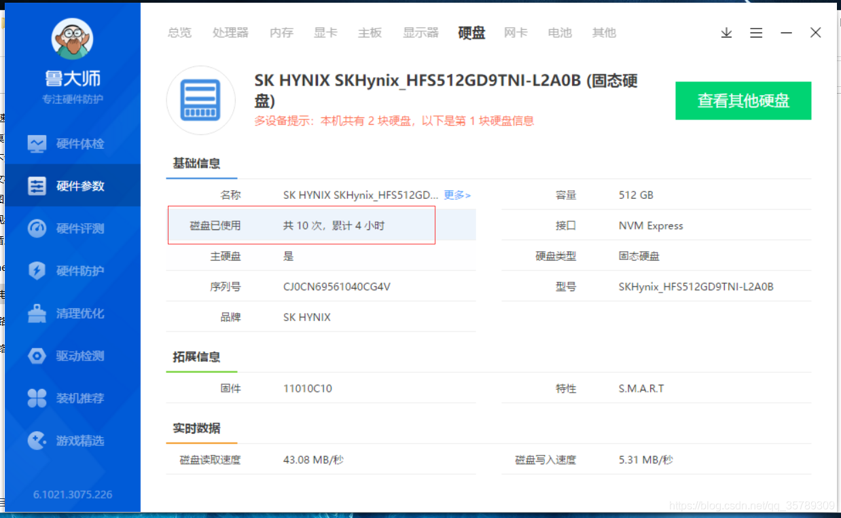Viewport: 841px width, 518px height.
Task: Click the 更多> link beside disk name
Action: [x=457, y=195]
